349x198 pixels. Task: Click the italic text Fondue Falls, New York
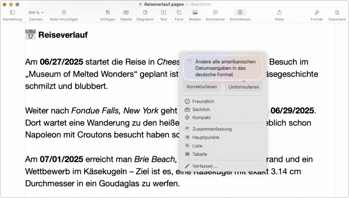115,111
